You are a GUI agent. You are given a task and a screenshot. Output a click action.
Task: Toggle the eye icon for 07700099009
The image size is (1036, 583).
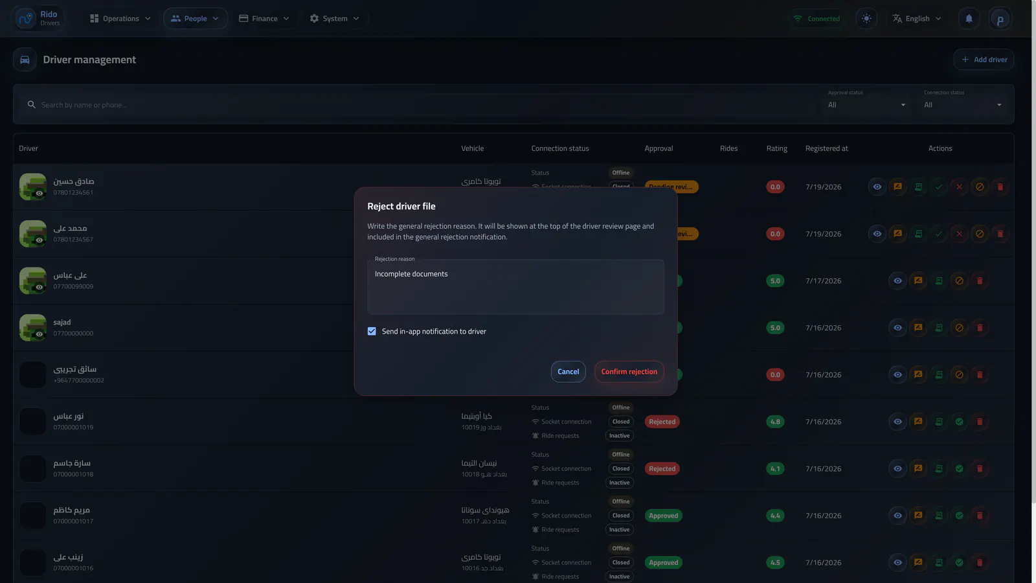897,280
